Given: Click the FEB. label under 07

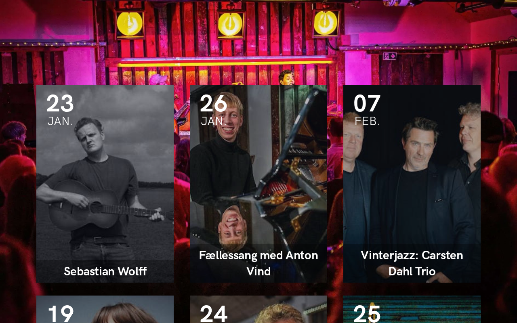Looking at the screenshot, I should [367, 121].
